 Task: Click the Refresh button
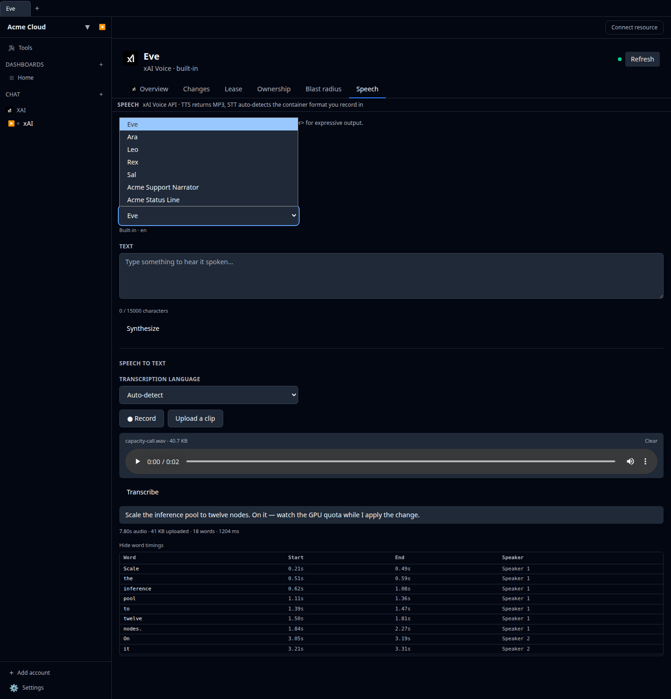(x=642, y=59)
